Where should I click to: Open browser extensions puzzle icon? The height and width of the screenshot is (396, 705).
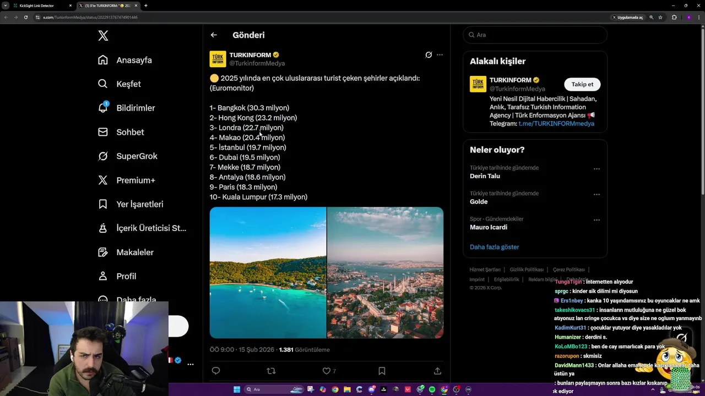(674, 17)
